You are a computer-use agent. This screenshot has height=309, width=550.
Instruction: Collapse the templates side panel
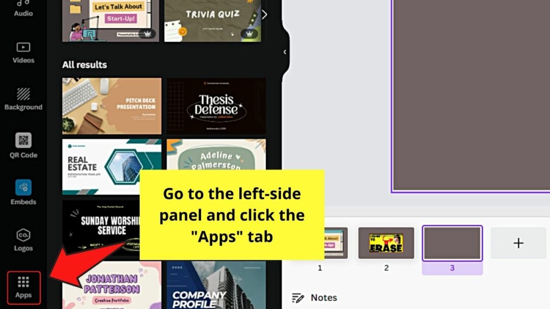(x=284, y=52)
